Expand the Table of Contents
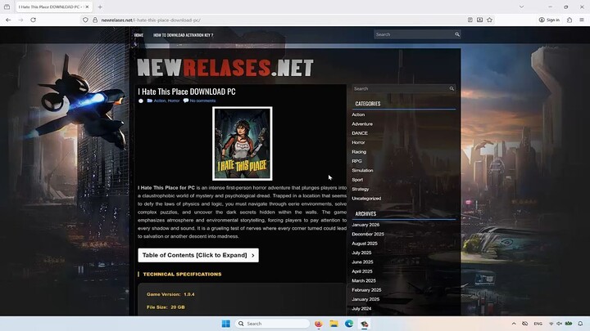 point(198,255)
